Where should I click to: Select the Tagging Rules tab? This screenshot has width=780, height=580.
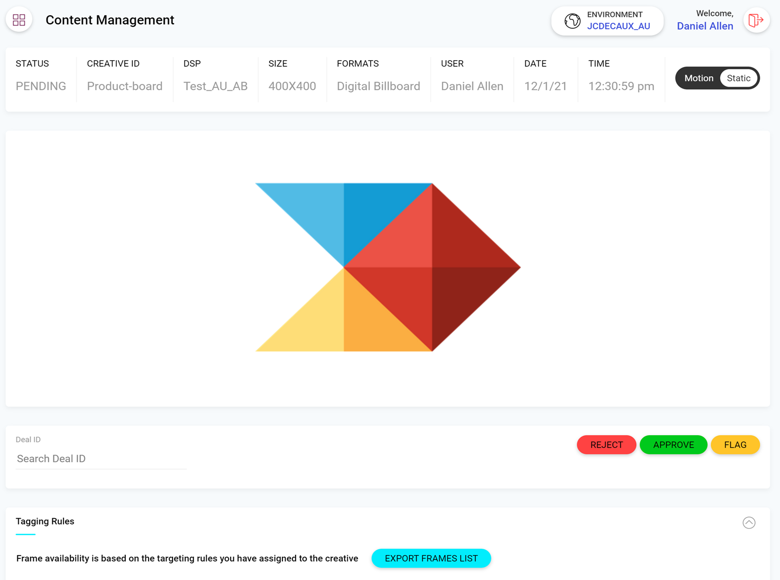point(45,521)
